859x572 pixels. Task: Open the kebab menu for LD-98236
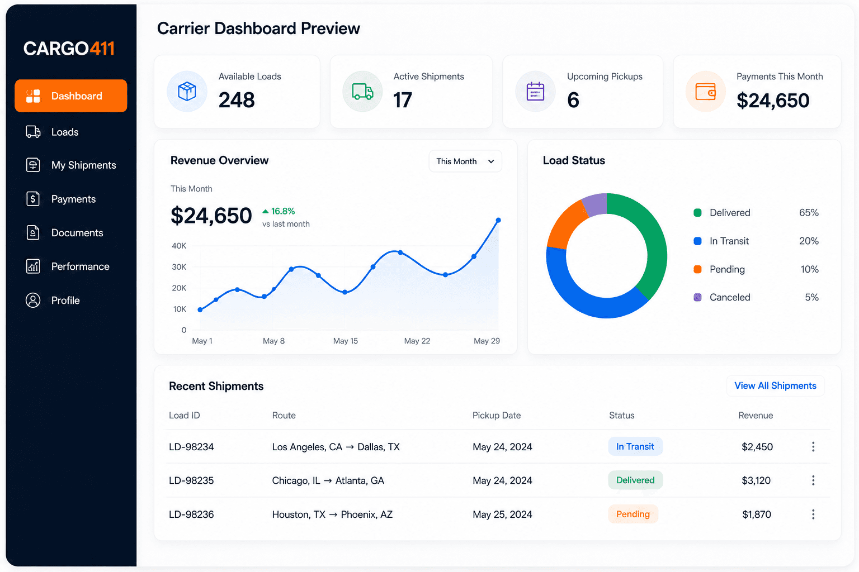813,514
